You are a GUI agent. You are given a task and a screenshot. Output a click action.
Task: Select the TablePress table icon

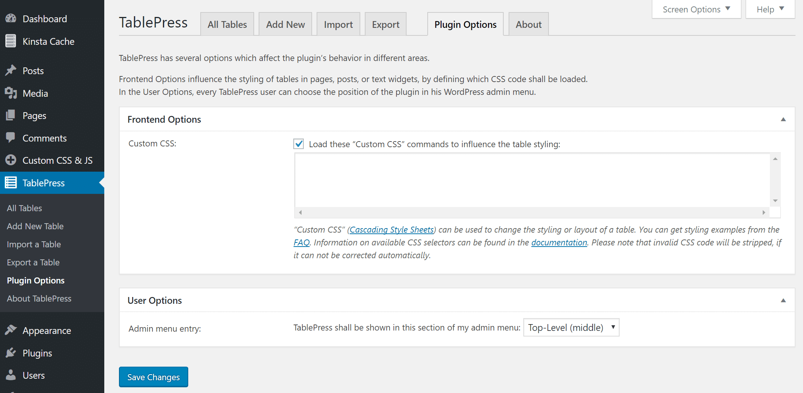[x=11, y=183]
